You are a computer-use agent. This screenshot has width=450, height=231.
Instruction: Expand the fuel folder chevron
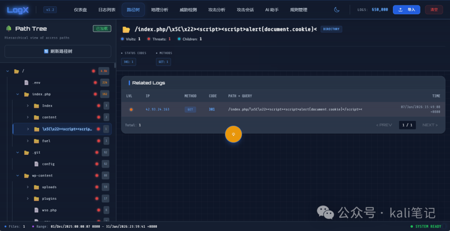[28, 141]
